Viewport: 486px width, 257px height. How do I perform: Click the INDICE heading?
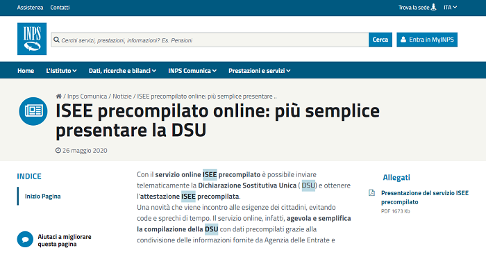[x=29, y=176]
